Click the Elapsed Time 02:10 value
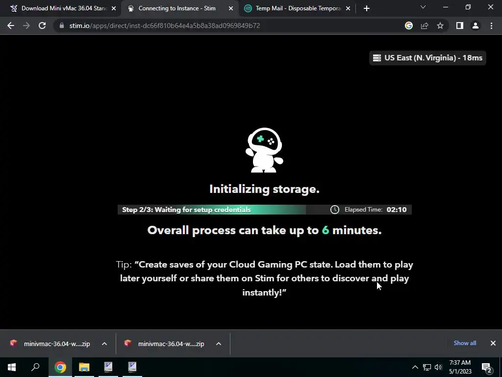Screen dimensions: 502x377 coord(396,210)
